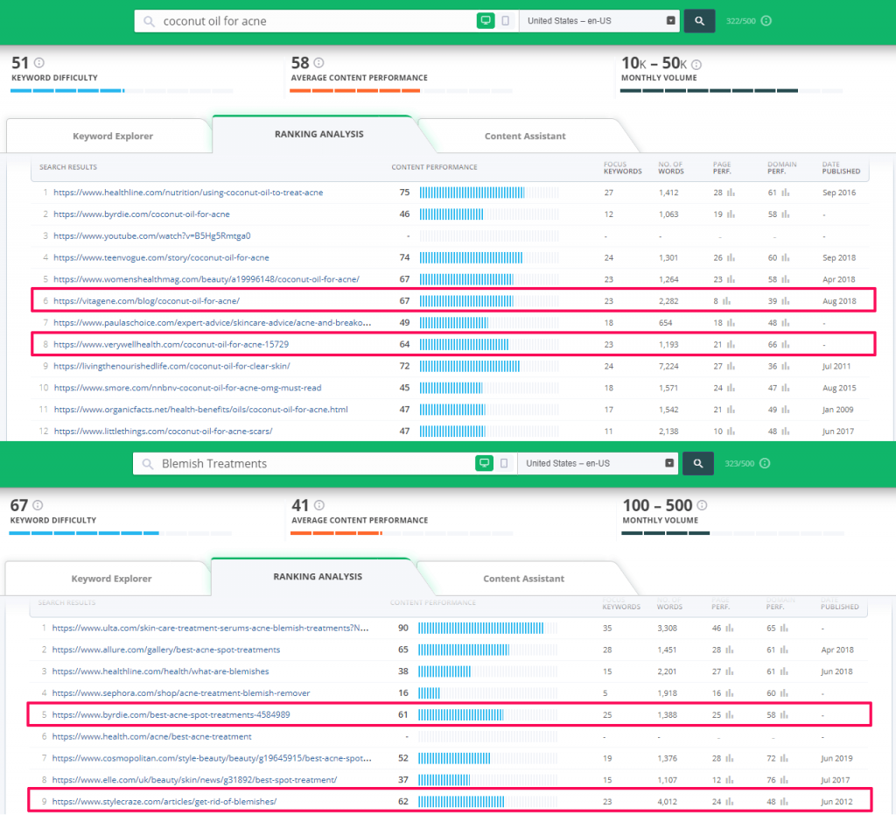The height and width of the screenshot is (815, 896).
Task: Open Content Assistant tab in lower panel
Action: tap(523, 579)
